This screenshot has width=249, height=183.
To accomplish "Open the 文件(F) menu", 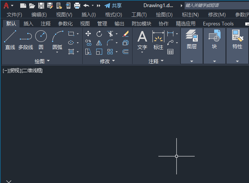I will (x=14, y=15).
